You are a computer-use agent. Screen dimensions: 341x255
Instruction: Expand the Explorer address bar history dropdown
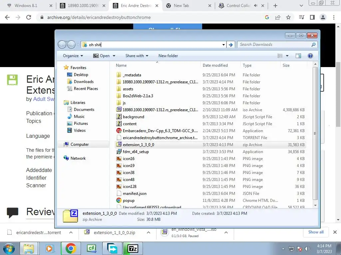223,45
